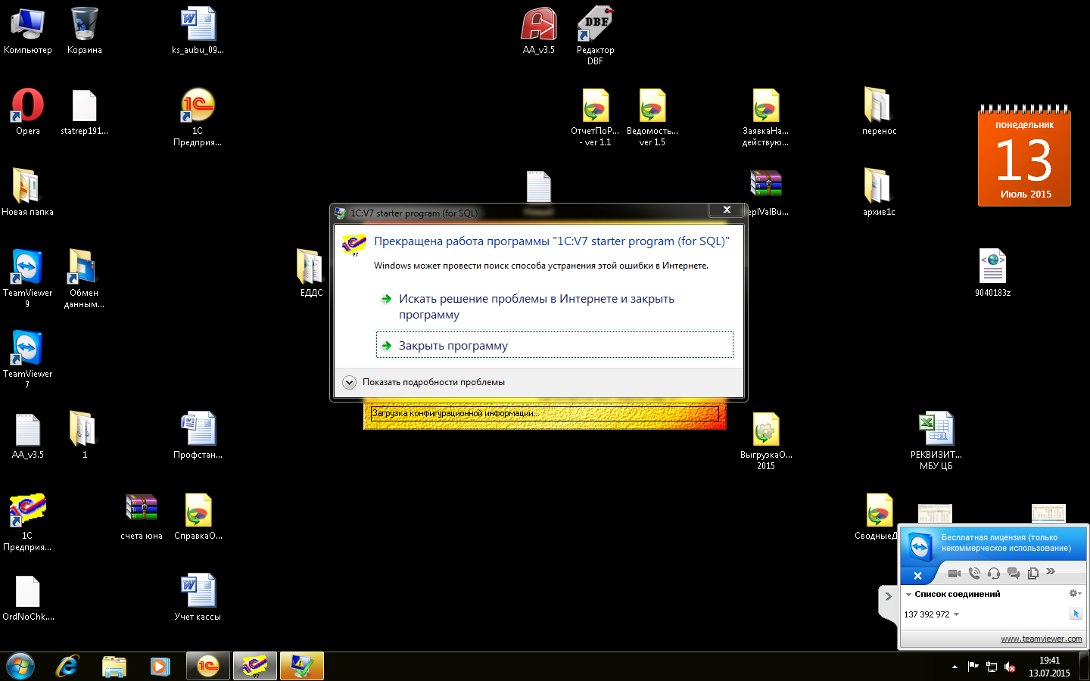Open TeamViewer file transfer icon
The width and height of the screenshot is (1090, 681).
[x=1032, y=574]
